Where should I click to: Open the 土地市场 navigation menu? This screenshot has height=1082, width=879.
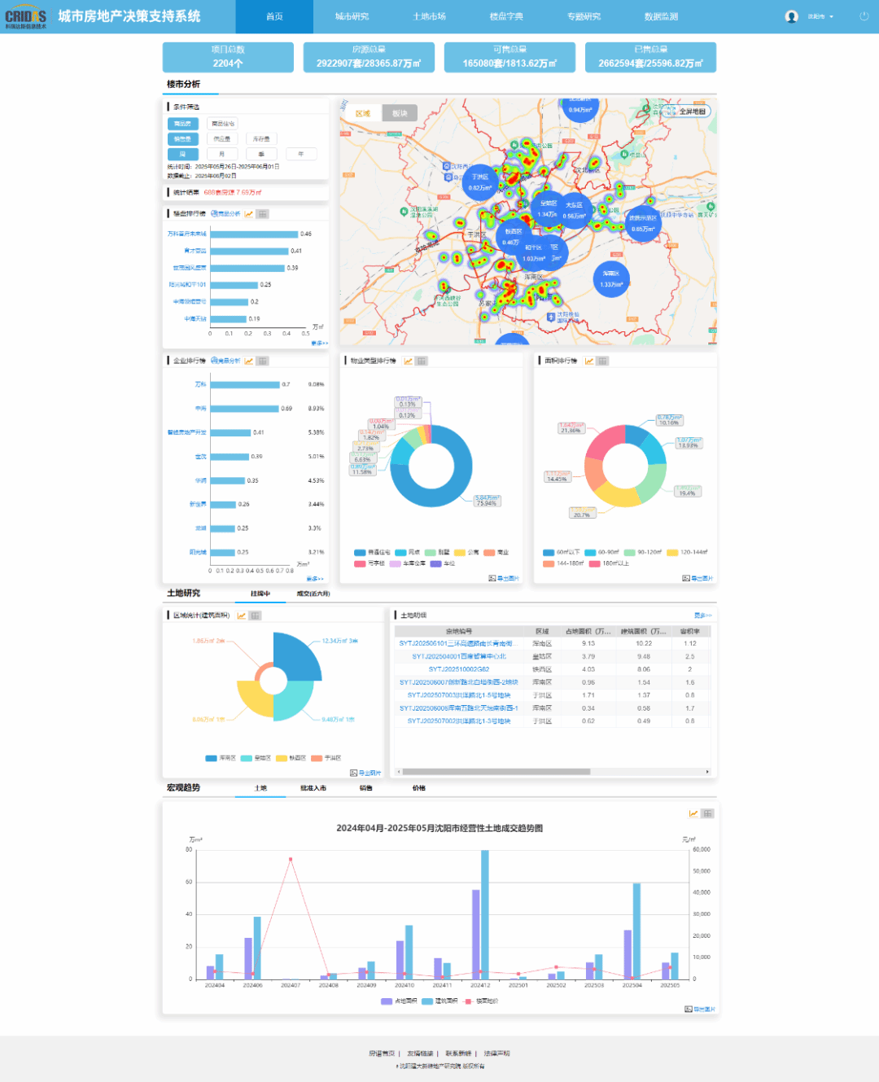tap(429, 16)
